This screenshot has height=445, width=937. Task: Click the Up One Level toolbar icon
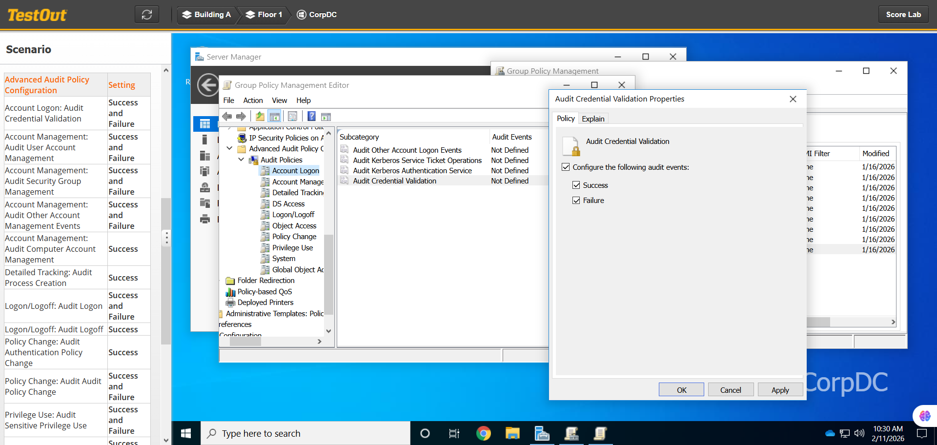260,116
